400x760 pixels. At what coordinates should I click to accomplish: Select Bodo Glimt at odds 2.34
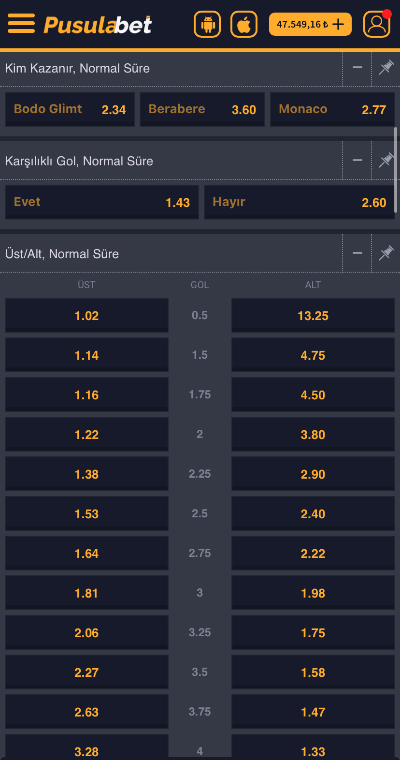(70, 109)
